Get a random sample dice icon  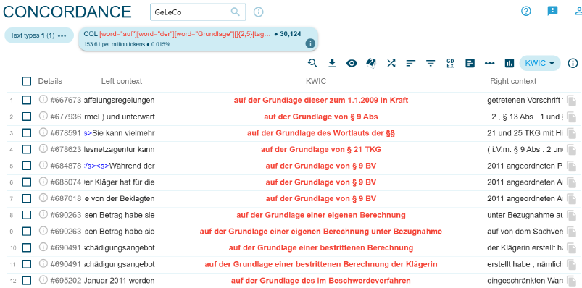[371, 64]
